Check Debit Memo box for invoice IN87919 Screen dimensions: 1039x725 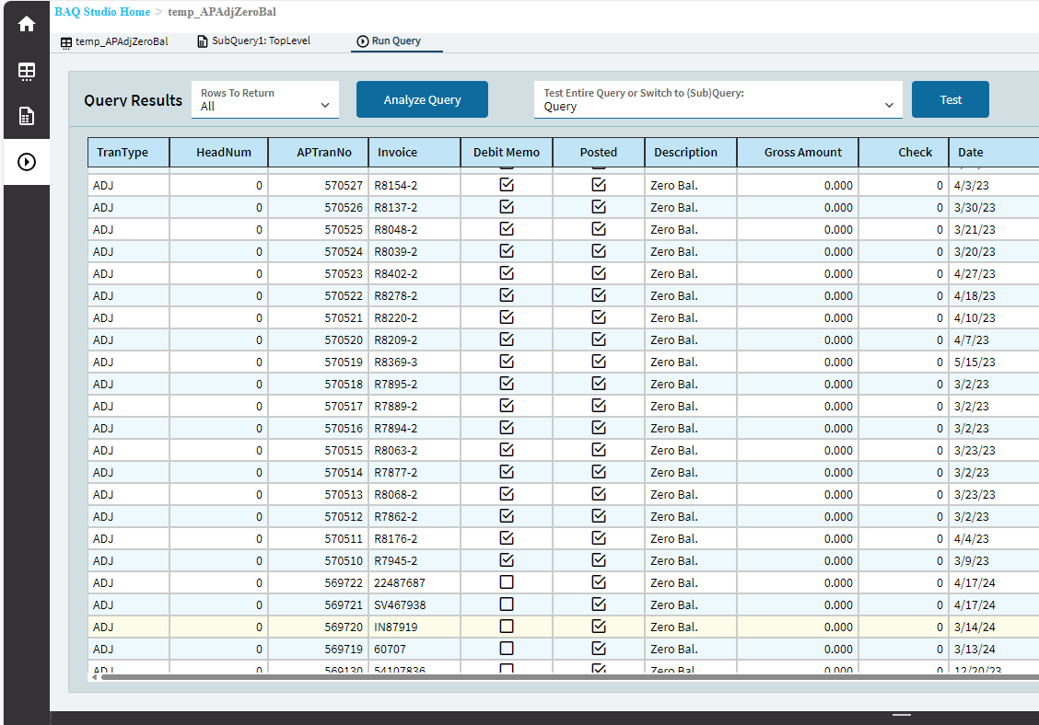pyautogui.click(x=507, y=627)
